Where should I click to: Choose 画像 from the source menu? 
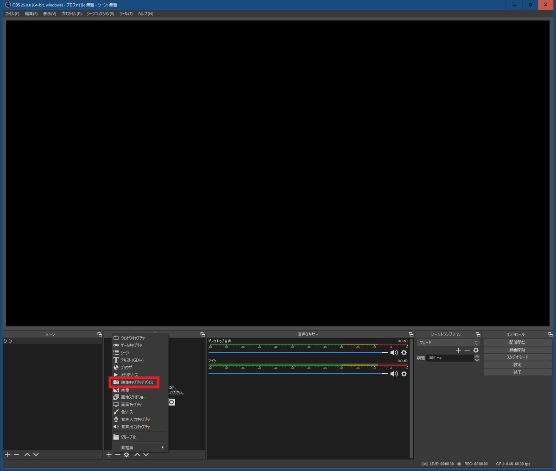[139, 390]
